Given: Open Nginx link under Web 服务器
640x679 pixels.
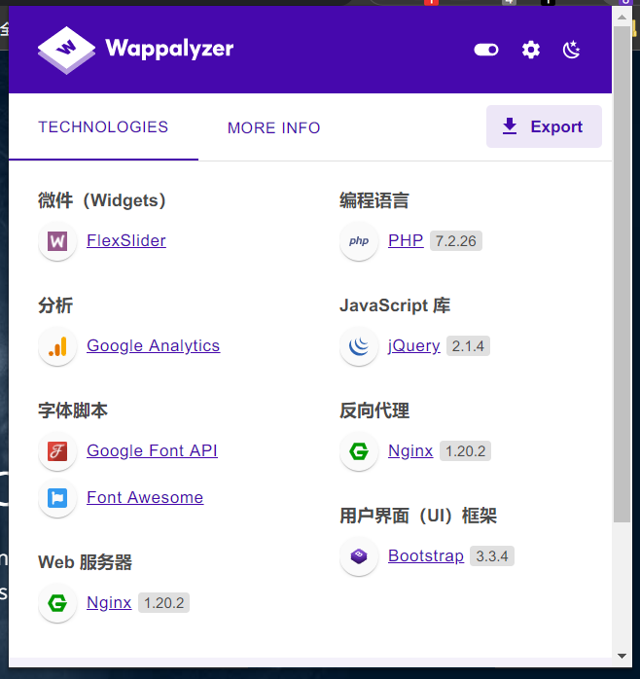Looking at the screenshot, I should (x=109, y=603).
